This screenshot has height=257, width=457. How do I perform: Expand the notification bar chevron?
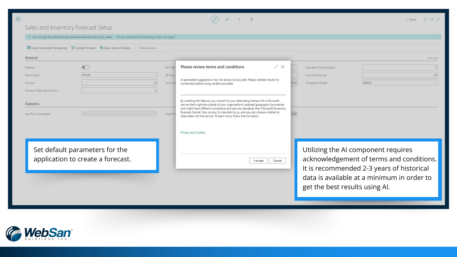(437, 37)
